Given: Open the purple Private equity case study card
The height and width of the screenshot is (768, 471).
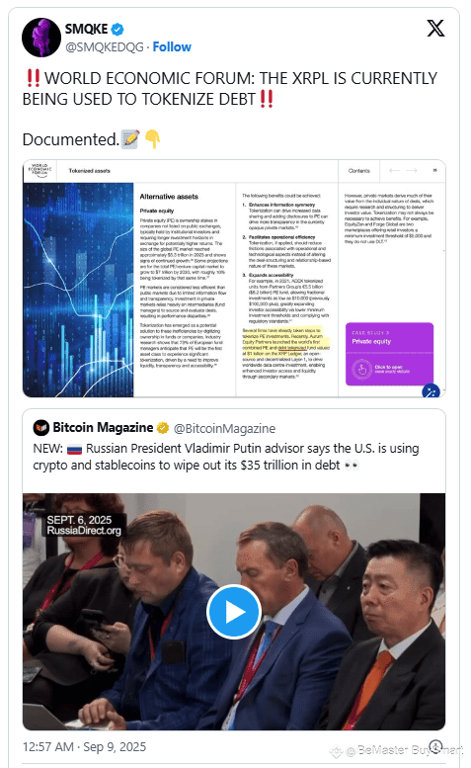Looking at the screenshot, I should tap(389, 354).
